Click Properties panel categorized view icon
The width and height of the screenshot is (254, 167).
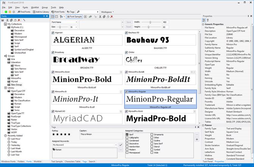pyautogui.click(x=204, y=20)
